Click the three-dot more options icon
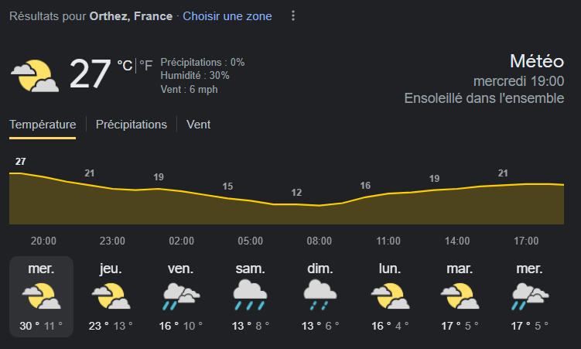 pos(292,16)
